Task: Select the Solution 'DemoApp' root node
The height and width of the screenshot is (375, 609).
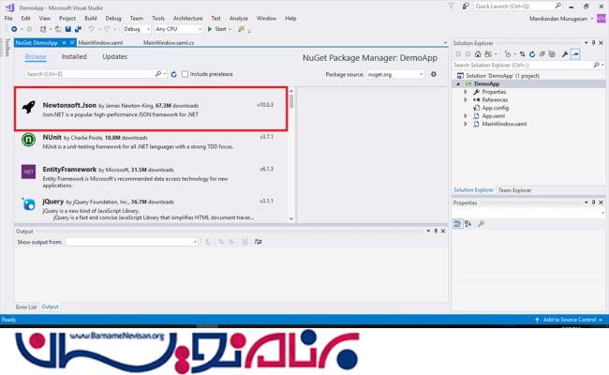Action: (502, 76)
